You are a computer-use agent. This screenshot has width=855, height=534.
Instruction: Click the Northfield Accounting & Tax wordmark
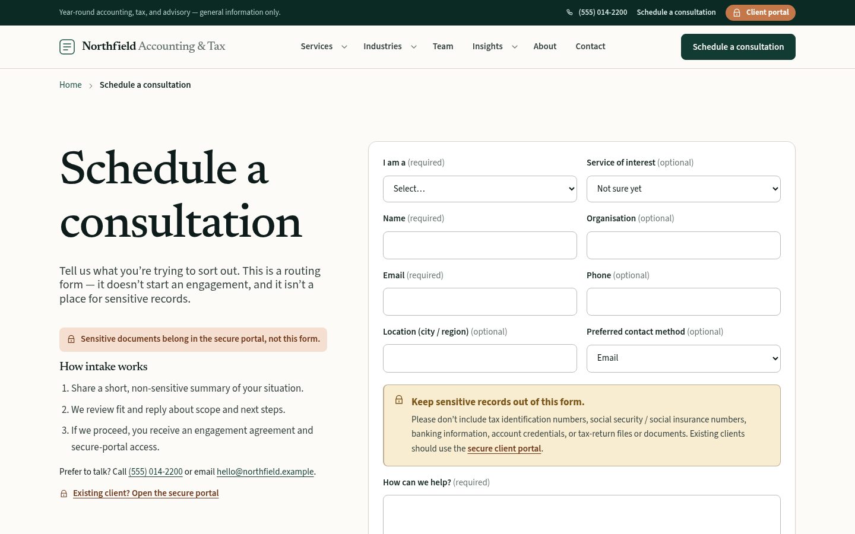tap(154, 46)
